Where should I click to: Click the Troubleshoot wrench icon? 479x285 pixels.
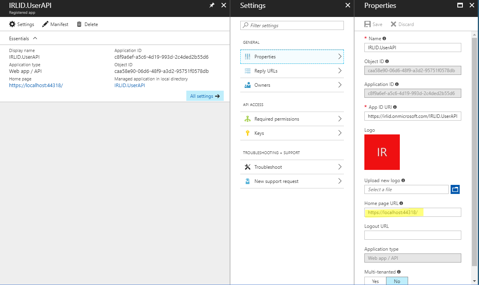coord(247,167)
